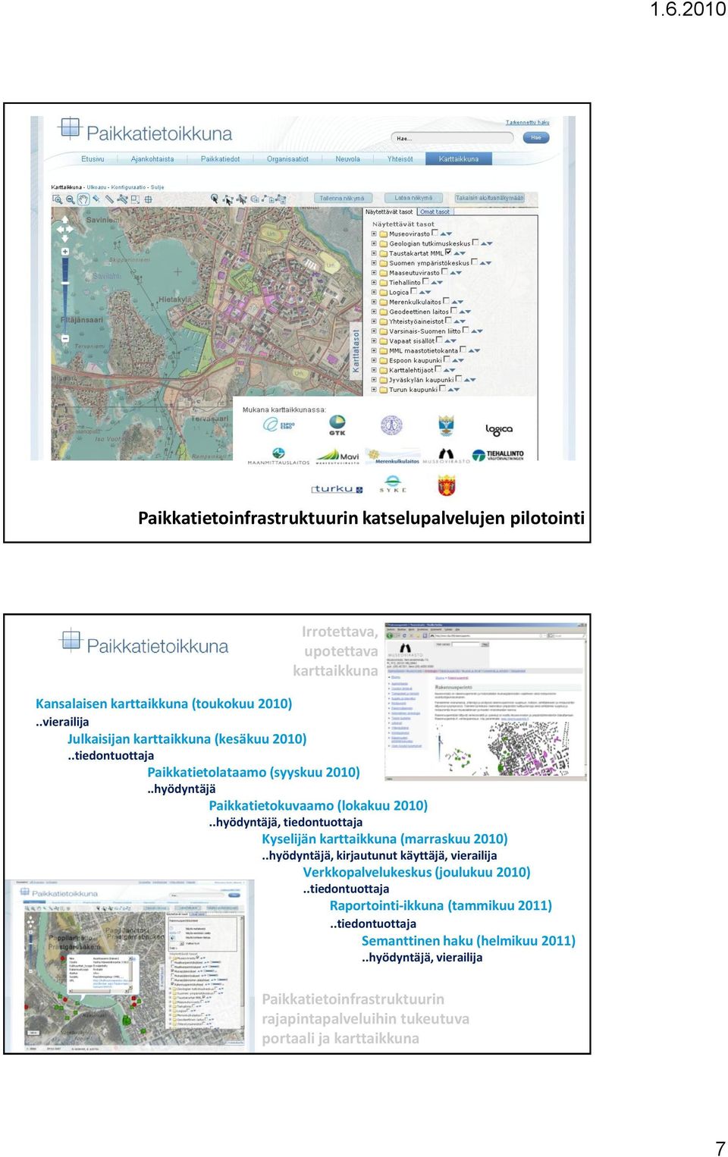Screen dimensions: 728x1157
Task: Uncheck the Taustakartat MML checkbox
Action: click(448, 252)
